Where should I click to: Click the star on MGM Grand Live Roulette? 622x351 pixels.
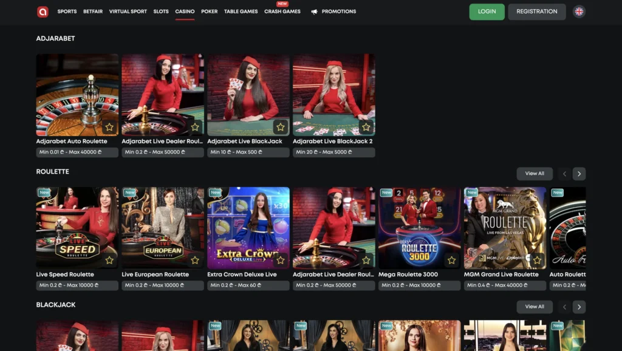pos(538,261)
